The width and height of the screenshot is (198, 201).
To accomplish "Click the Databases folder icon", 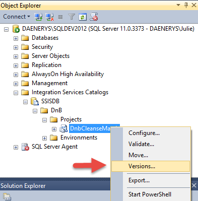I will tap(25, 38).
